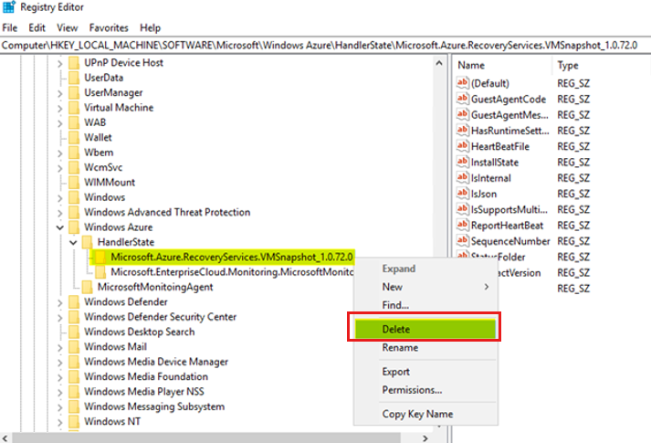
Task: Choose Find... from the context menu
Action: tap(425, 305)
